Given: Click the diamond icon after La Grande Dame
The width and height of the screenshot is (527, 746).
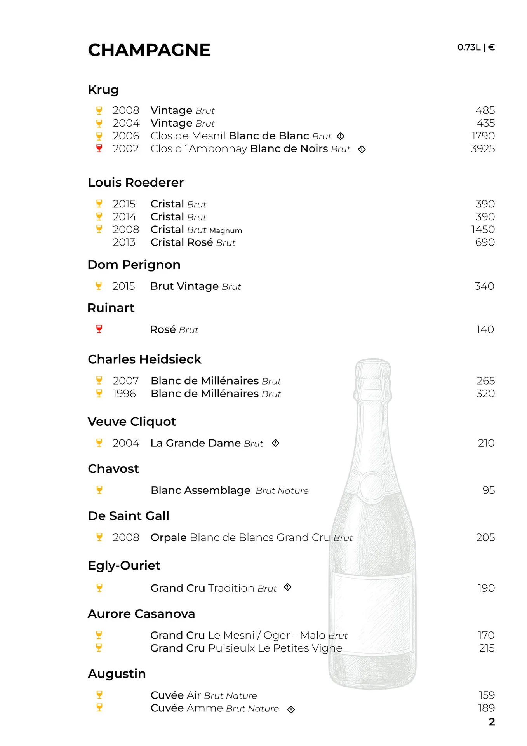Looking at the screenshot, I should (276, 443).
